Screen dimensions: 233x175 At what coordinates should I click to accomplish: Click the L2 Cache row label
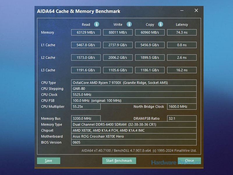(48, 57)
